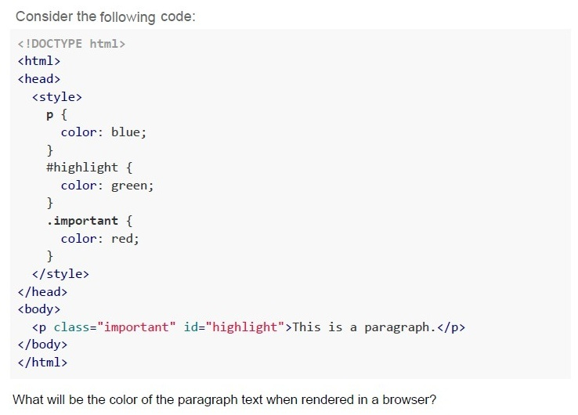This screenshot has height=415, width=578.
Task: Click the closing head tag
Action: tap(43, 292)
